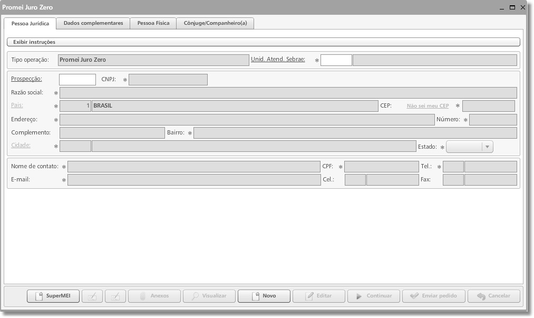The width and height of the screenshot is (534, 318).
Task: Open the Pessoa Física tab
Action: [153, 23]
